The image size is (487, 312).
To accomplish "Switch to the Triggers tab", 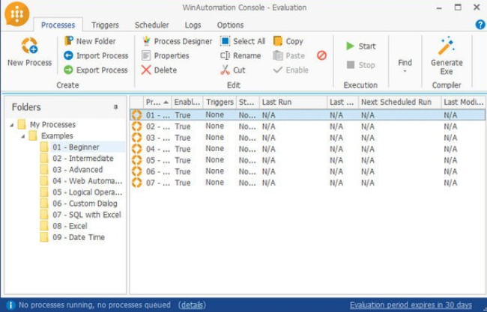I will pos(105,25).
